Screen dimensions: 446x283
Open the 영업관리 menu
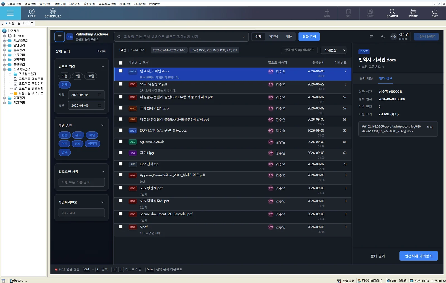coord(30,4)
